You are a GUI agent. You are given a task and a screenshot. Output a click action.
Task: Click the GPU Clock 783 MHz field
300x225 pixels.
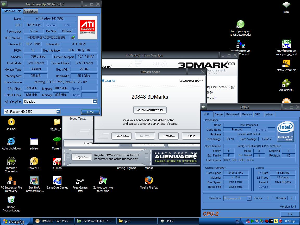pos(32,88)
